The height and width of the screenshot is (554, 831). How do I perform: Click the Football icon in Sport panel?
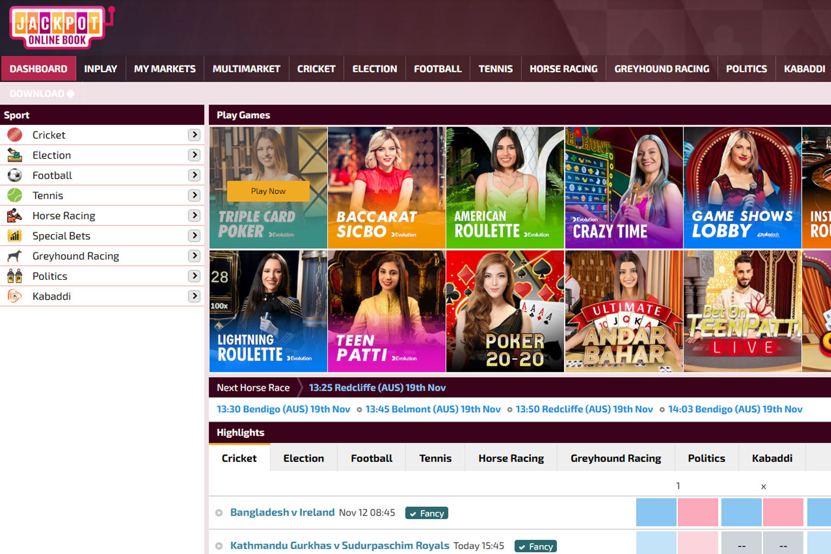[x=15, y=175]
